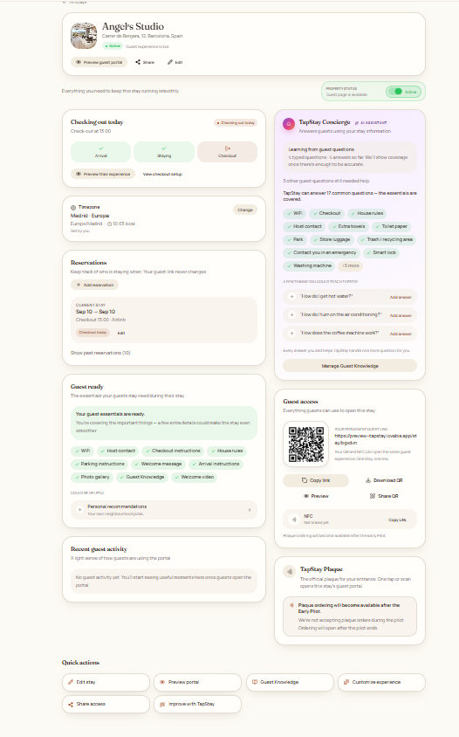Click the Share icon beside Angel's Studio
Viewport: 459px width, 737px height.
138,62
